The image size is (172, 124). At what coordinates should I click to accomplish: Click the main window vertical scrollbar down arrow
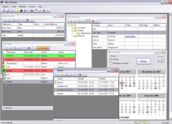pyautogui.click(x=170, y=119)
